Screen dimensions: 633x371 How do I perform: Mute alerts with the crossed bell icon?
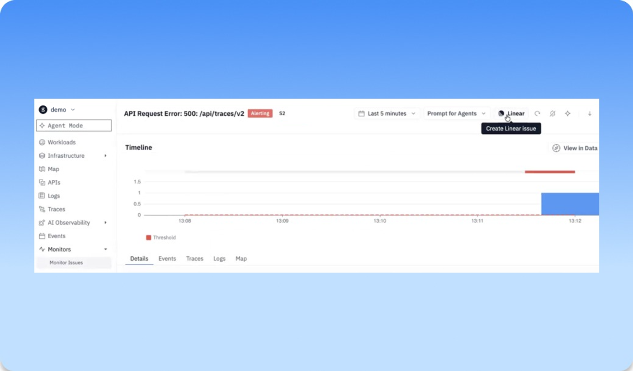click(x=552, y=113)
